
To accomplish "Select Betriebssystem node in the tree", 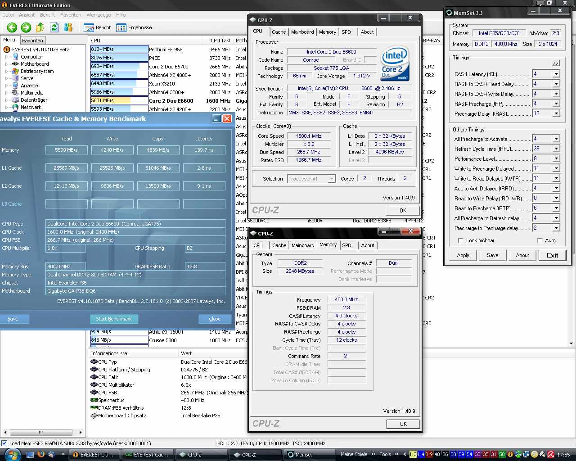I will pos(37,71).
